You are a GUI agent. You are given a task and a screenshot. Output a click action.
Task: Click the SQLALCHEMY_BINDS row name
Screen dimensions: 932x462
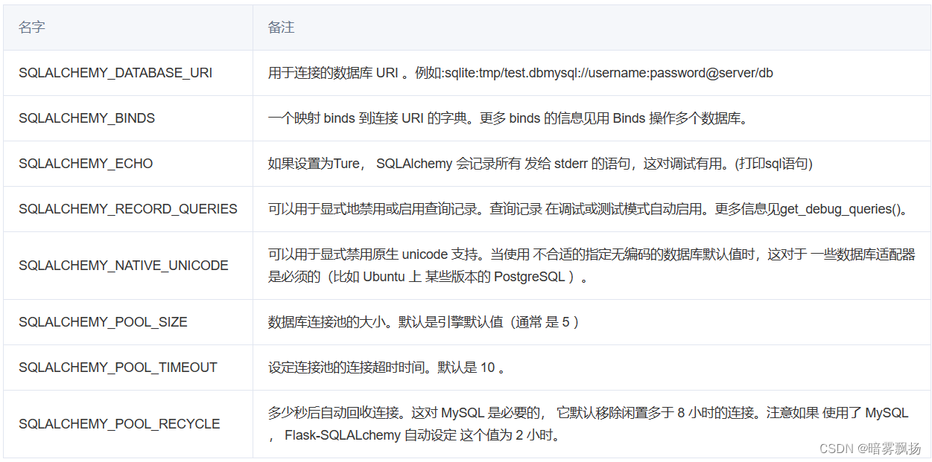click(87, 118)
